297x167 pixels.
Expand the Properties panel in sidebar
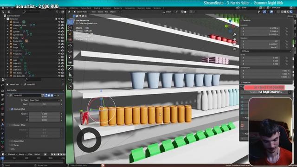point(241,83)
